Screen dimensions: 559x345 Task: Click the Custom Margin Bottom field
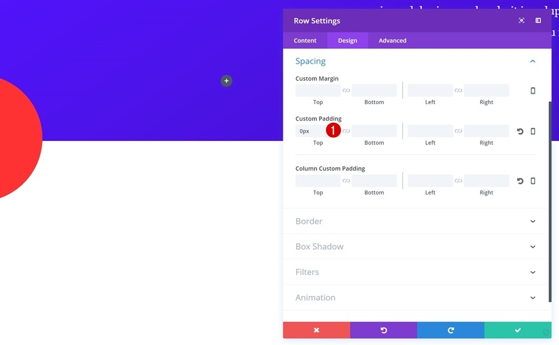pyautogui.click(x=374, y=90)
